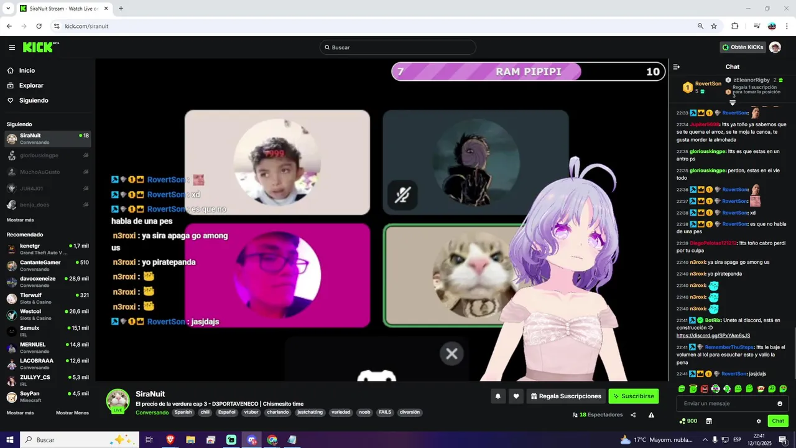Click Obtén KICKs button
The height and width of the screenshot is (448, 796).
coord(743,47)
